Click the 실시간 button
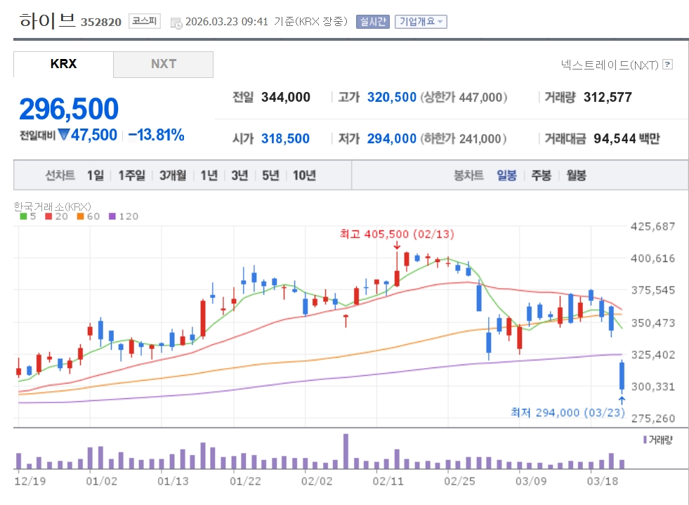 (x=372, y=22)
